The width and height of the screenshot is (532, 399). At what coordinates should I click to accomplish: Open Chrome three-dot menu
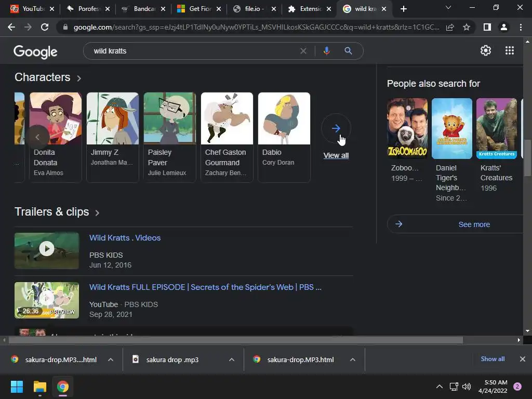click(521, 27)
